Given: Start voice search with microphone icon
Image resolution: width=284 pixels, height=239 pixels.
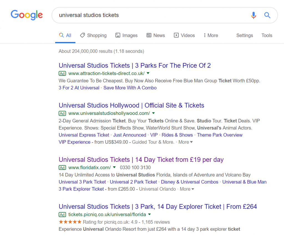Looking at the screenshot, I should (253, 15).
